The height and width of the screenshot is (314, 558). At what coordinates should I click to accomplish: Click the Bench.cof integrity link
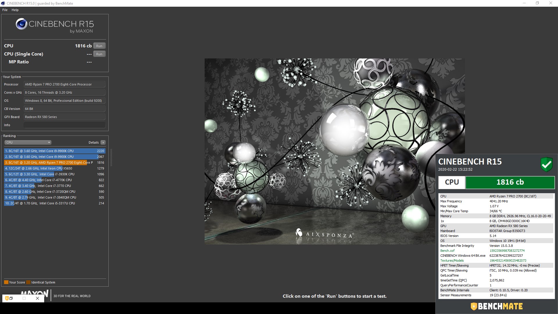point(447,251)
